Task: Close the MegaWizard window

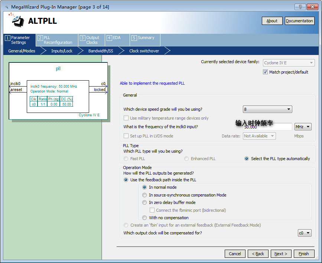Action: [312, 7]
